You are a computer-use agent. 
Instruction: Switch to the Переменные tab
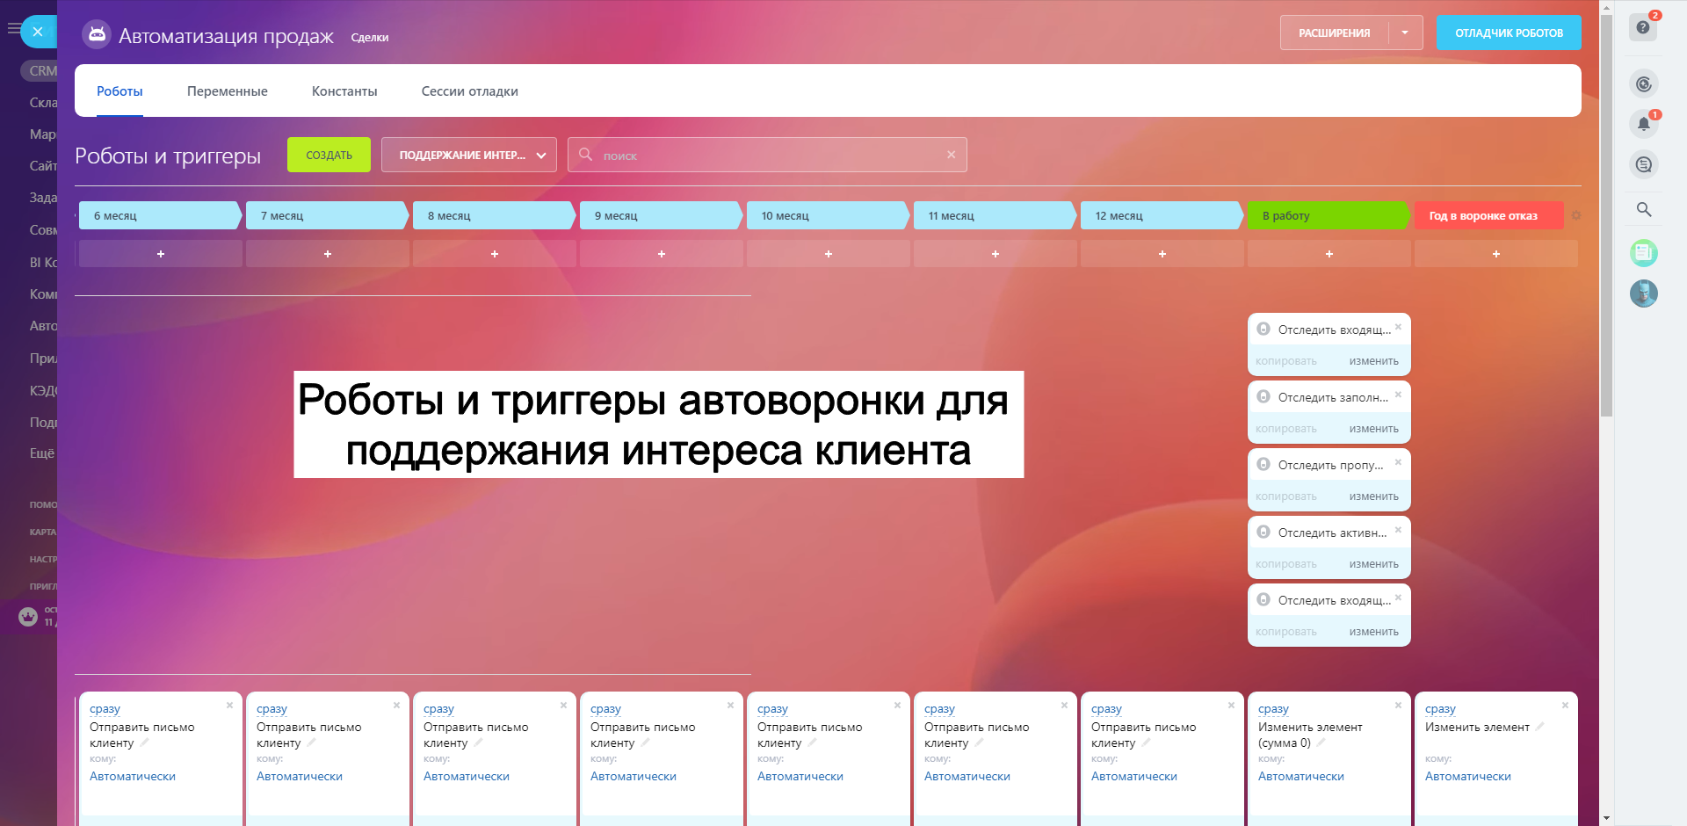tap(228, 91)
